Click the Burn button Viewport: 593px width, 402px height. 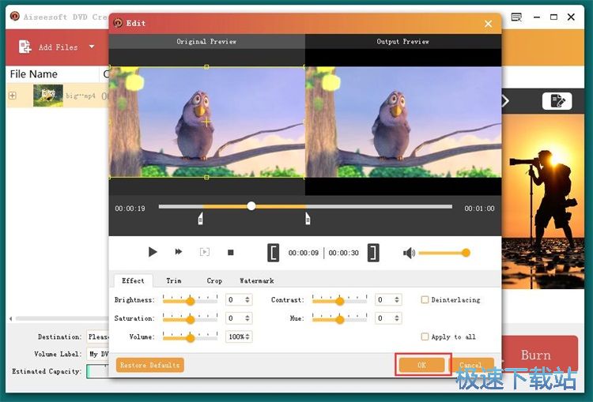tap(540, 354)
